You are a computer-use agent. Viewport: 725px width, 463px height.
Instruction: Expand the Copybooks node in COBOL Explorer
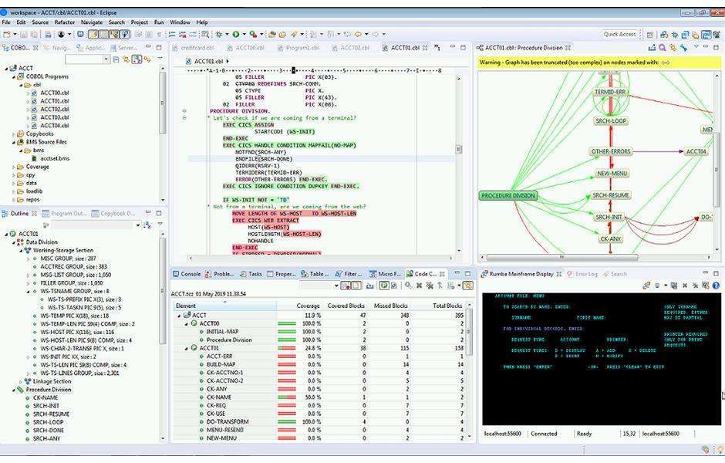pos(14,133)
